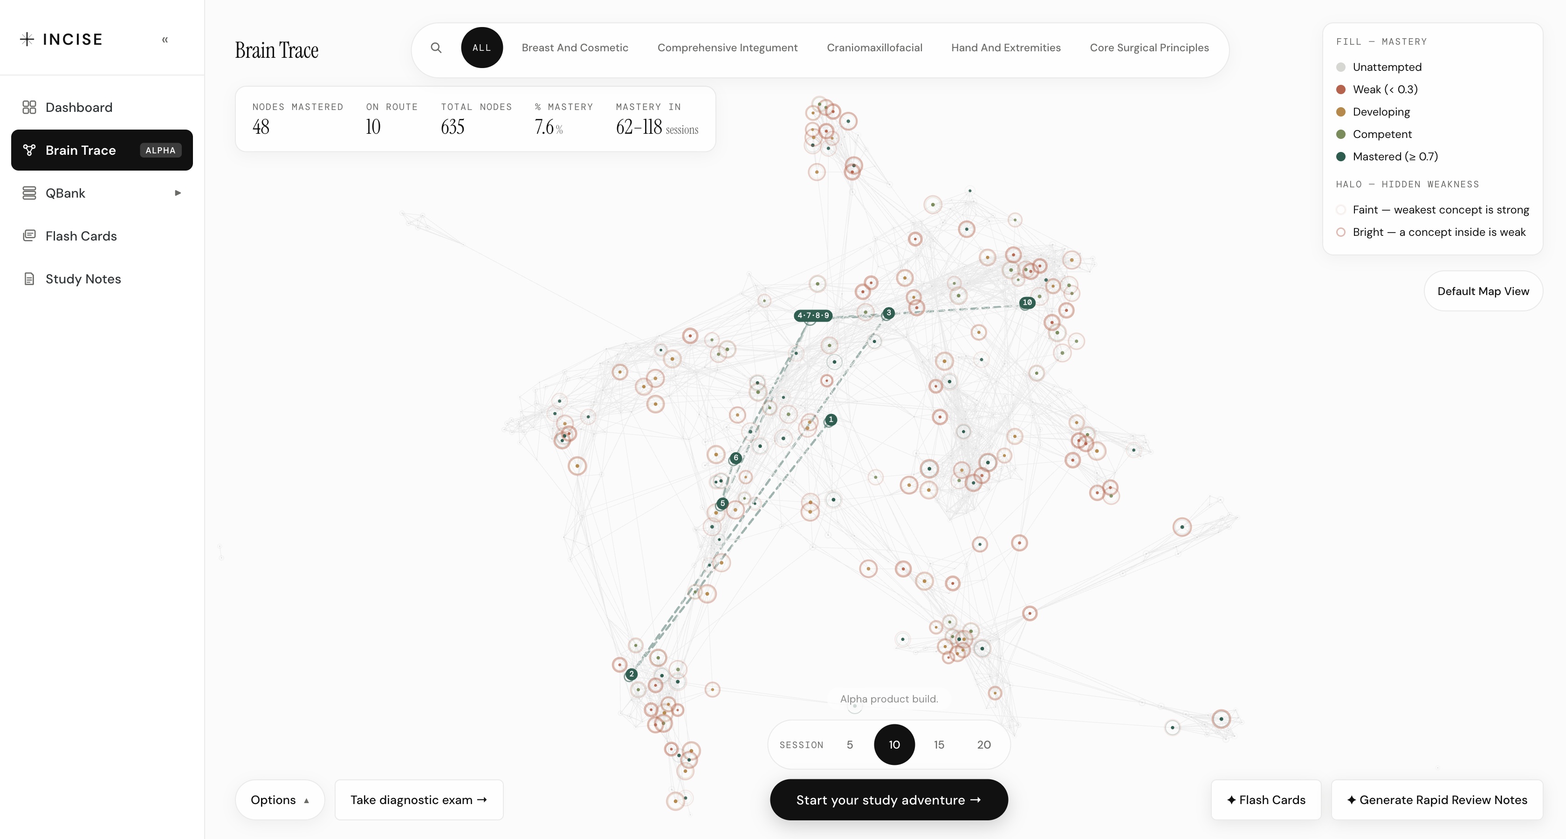This screenshot has width=1566, height=839.
Task: Click Start your study adventure button
Action: [889, 800]
